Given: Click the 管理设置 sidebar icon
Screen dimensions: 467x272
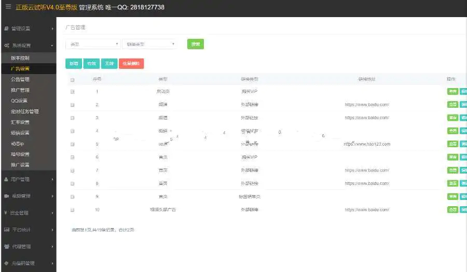Looking at the screenshot, I should [7, 28].
